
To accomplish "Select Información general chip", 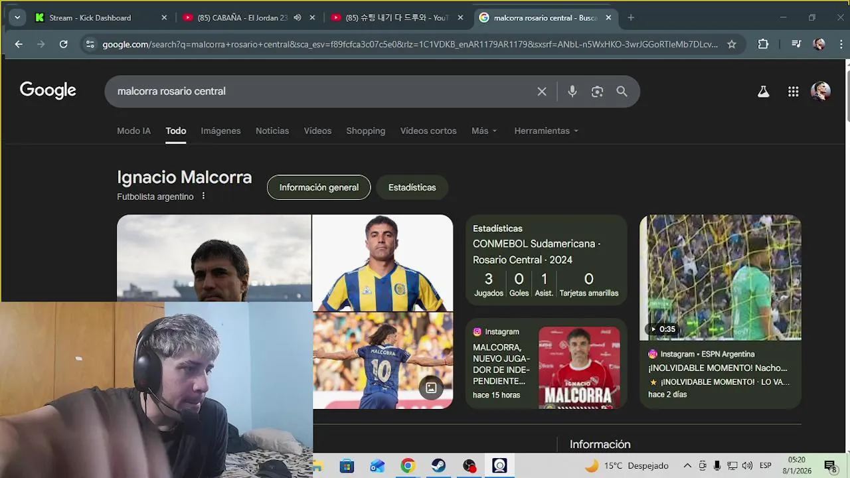I will (319, 187).
